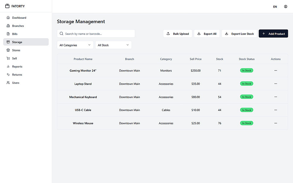
Task: Click the Sell shopping cart icon
Action: click(x=8, y=58)
